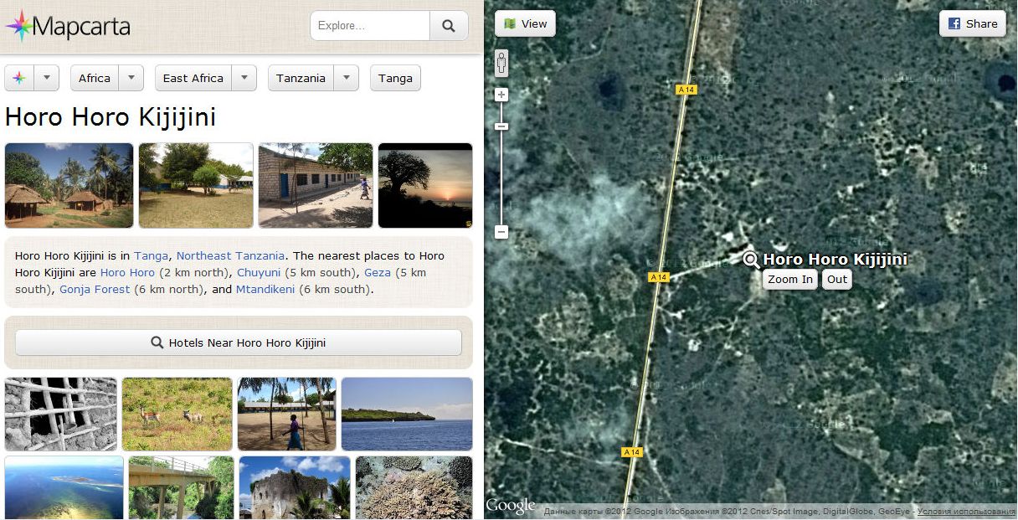1018x520 pixels.
Task: Open the concrete bridge photo thumbnail
Action: [x=182, y=487]
